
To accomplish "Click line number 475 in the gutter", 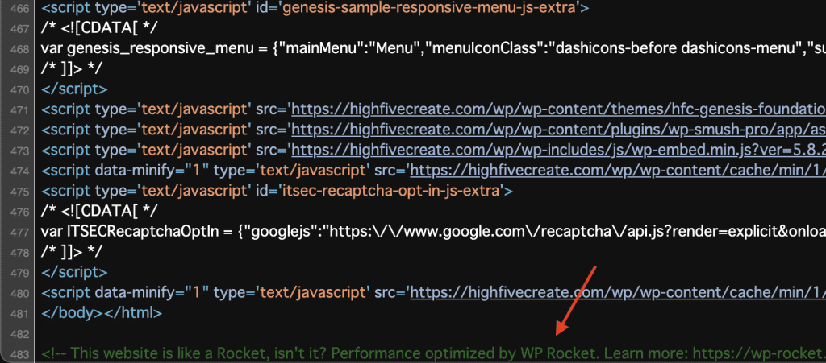I will pyautogui.click(x=19, y=192).
